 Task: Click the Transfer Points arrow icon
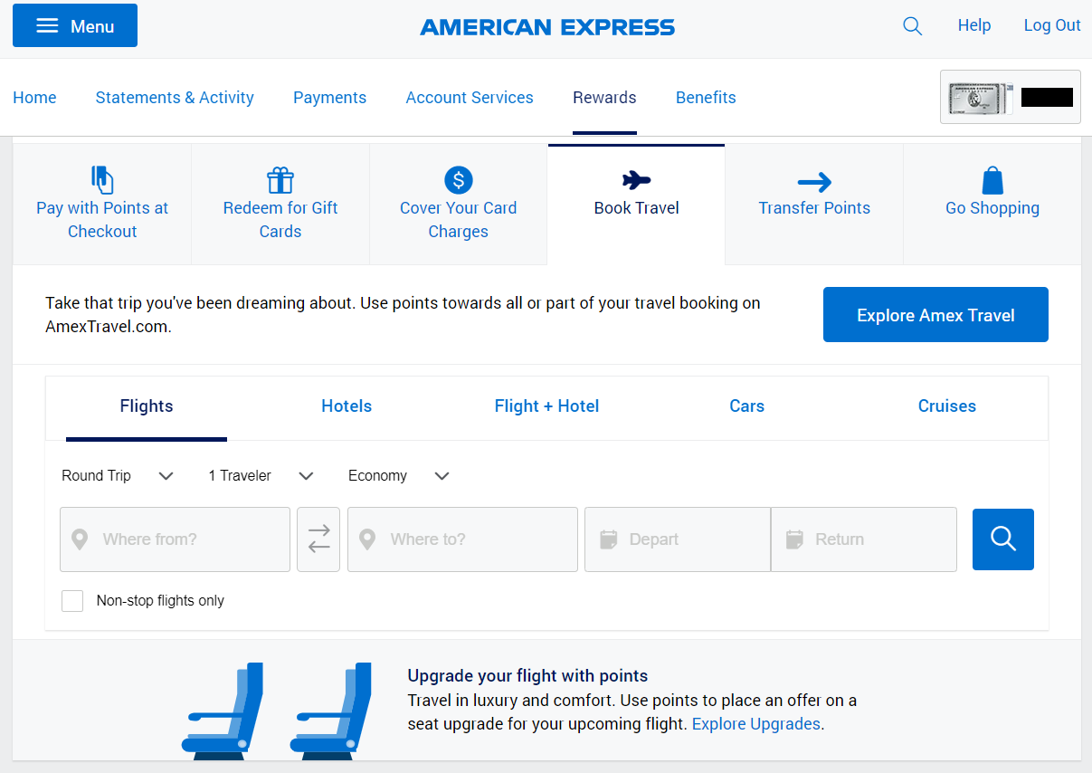click(814, 182)
